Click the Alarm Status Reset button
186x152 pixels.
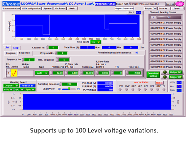click(x=159, y=83)
